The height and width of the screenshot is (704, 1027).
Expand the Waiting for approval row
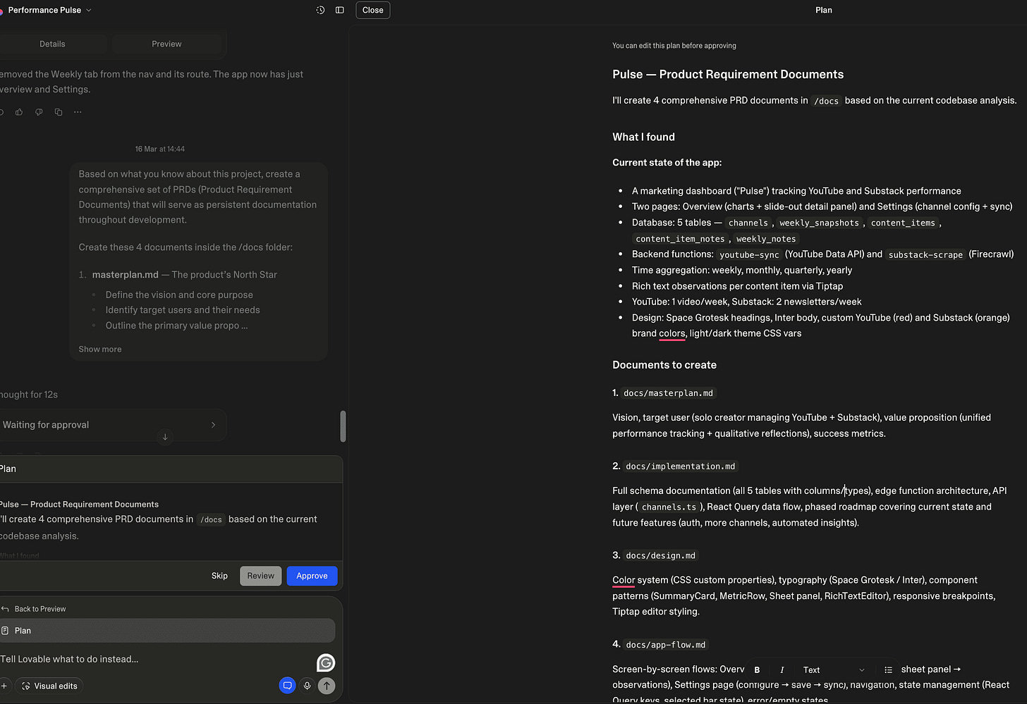point(113,425)
